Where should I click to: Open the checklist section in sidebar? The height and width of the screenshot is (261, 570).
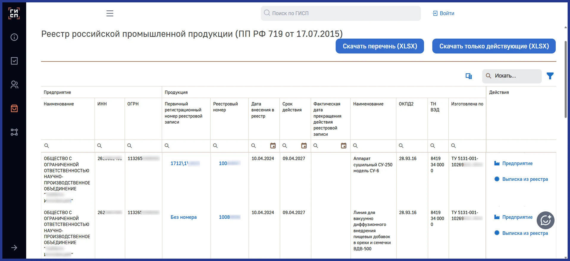(x=14, y=61)
